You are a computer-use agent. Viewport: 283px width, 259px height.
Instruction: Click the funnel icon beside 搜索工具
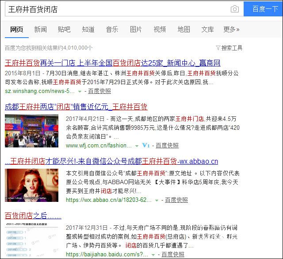(218, 48)
